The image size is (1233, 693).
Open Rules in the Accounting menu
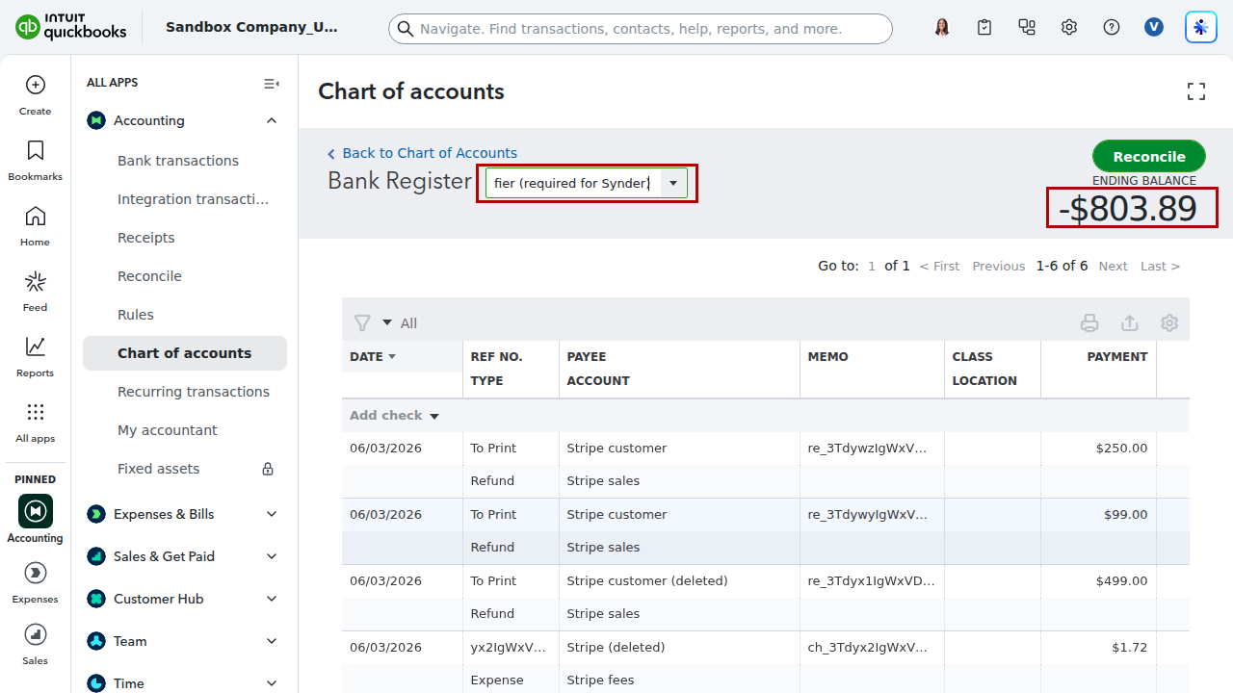[x=136, y=315]
